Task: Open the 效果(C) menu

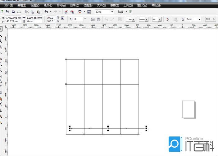Action: [x=75, y=5]
